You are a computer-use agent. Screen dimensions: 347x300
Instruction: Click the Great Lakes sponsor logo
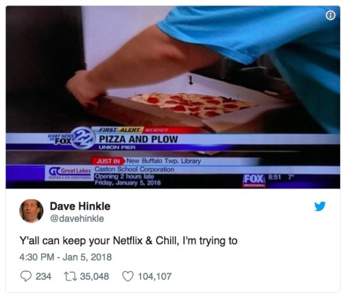(x=70, y=173)
